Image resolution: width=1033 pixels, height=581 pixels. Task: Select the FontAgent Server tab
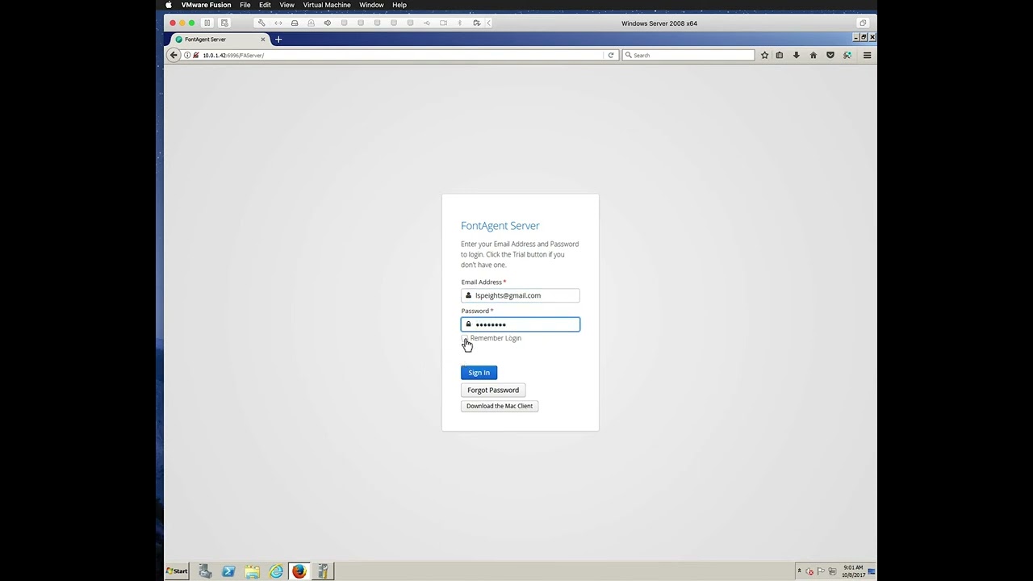point(220,39)
